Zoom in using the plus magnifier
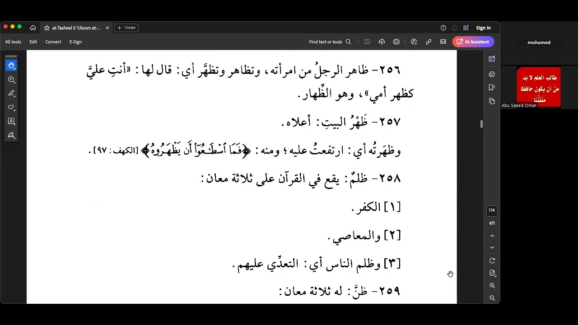The height and width of the screenshot is (325, 578). [492, 286]
